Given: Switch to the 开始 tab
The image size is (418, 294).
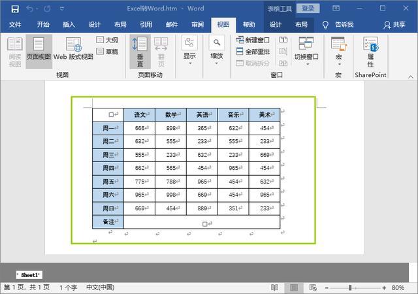Looking at the screenshot, I should click(43, 25).
